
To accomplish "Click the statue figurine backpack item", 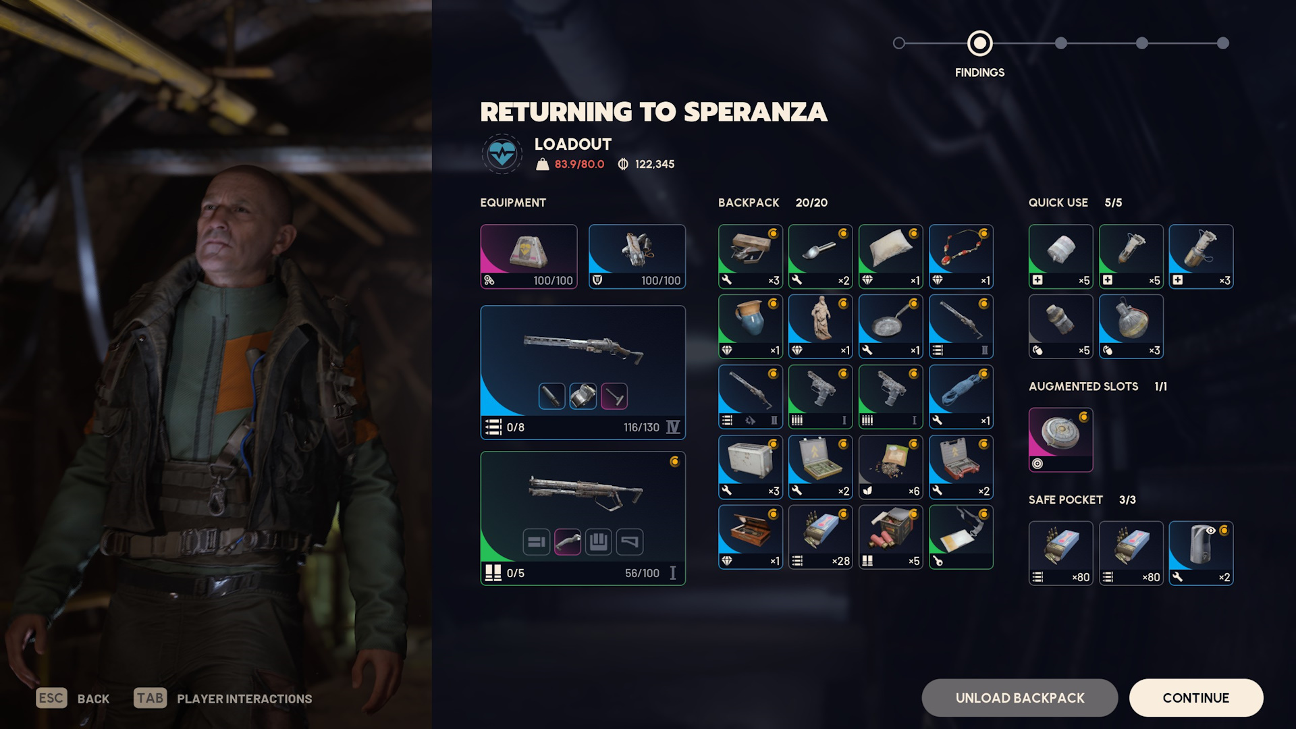I will point(820,327).
